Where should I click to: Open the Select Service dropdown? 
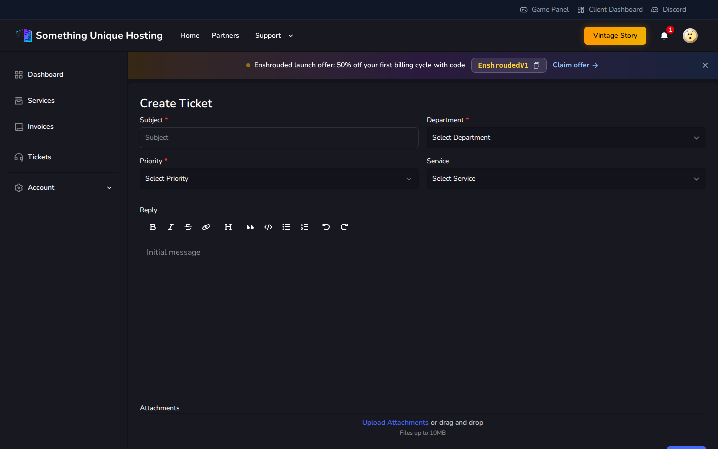[x=566, y=179]
